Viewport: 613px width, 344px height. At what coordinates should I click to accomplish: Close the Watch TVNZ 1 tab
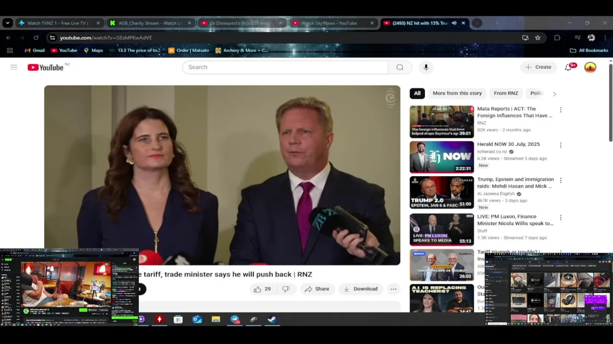pos(98,23)
